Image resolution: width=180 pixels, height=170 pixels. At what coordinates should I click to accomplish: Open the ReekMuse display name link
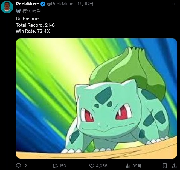(27, 4)
